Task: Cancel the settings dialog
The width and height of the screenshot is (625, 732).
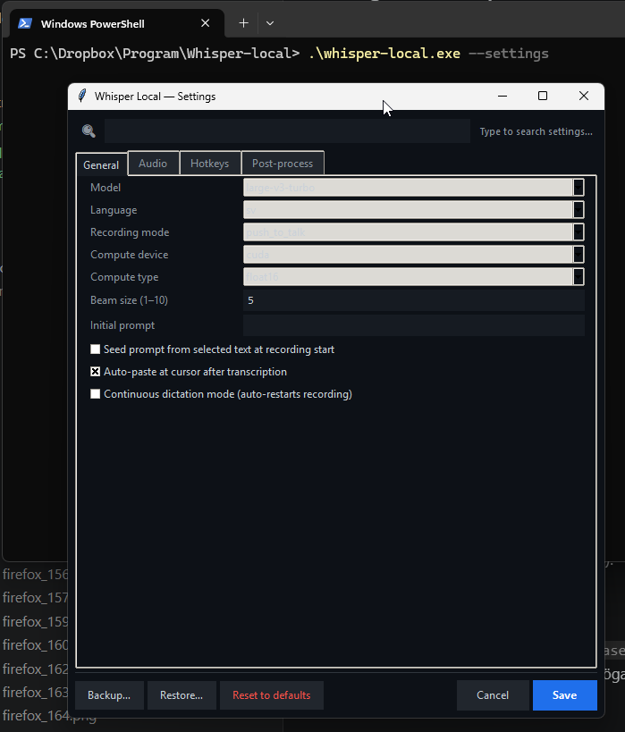Action: click(493, 695)
